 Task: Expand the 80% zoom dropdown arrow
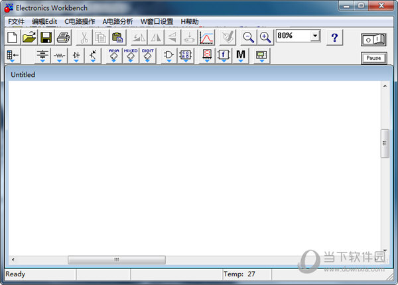coord(315,36)
